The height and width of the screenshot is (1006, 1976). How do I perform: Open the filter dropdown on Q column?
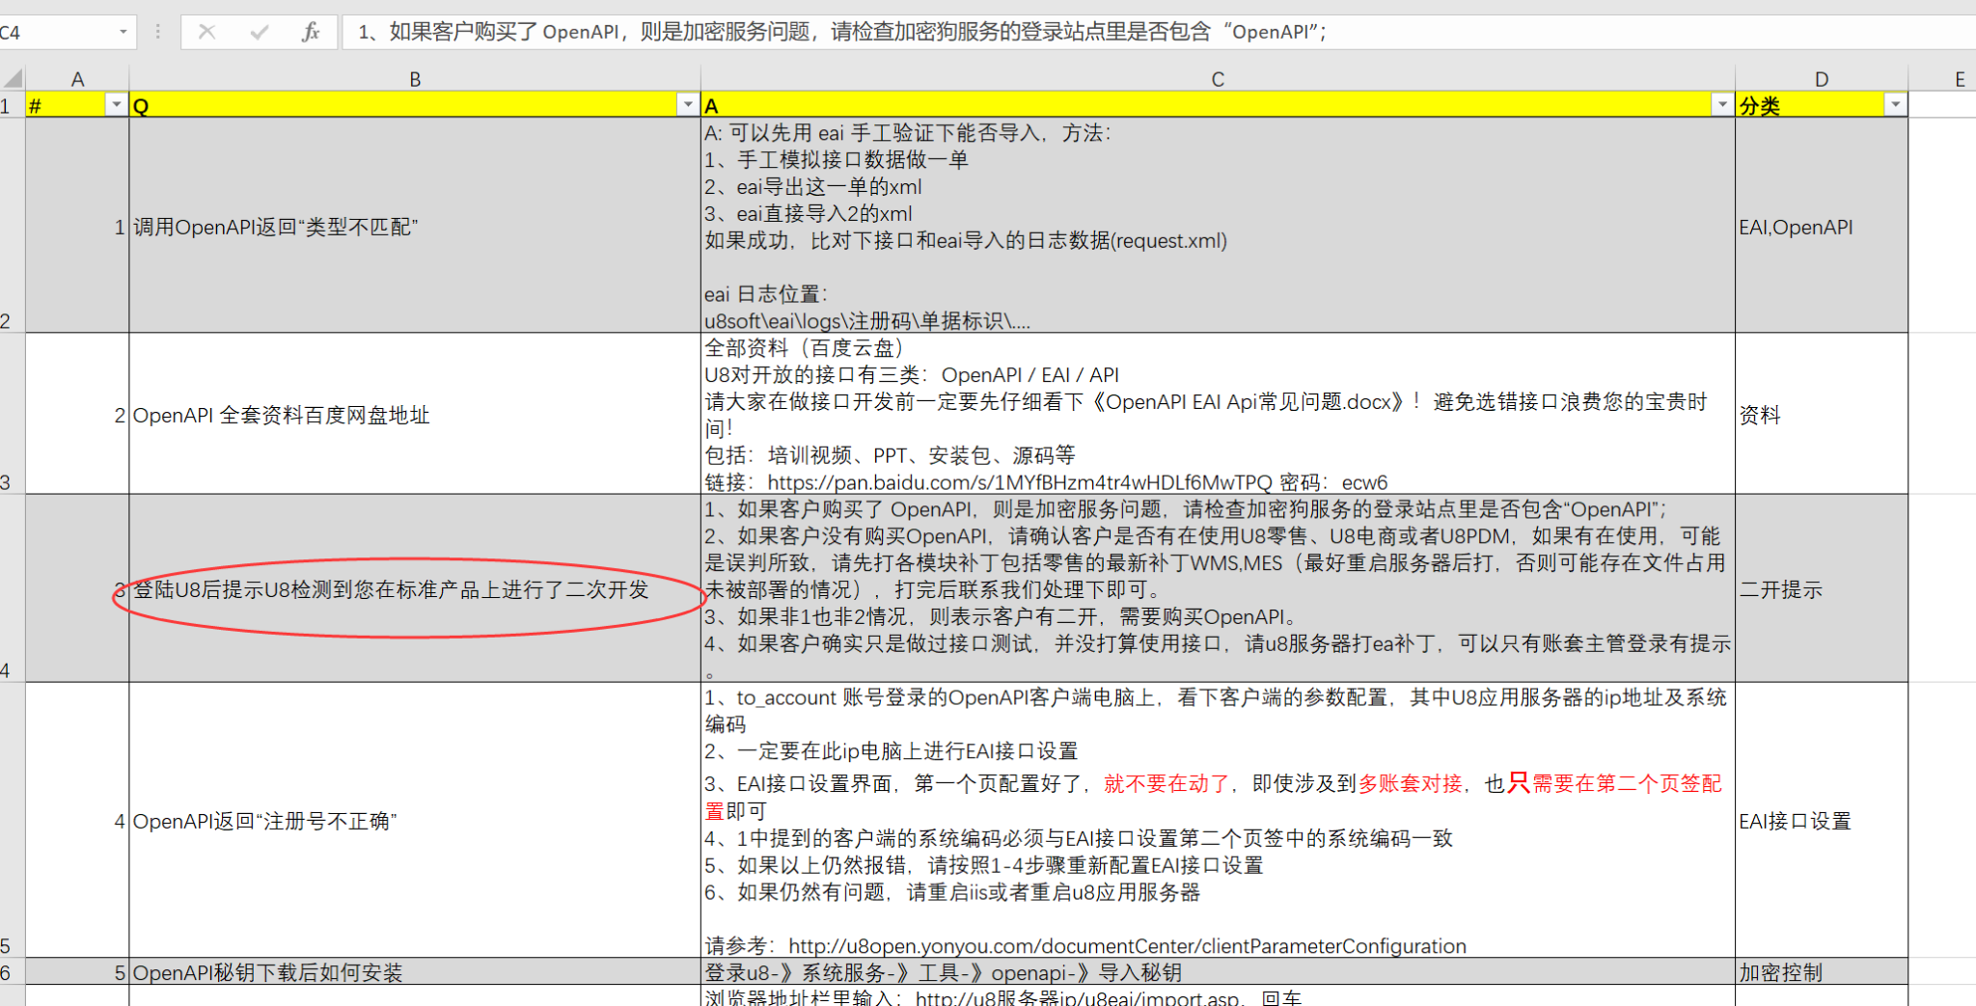pyautogui.click(x=687, y=104)
